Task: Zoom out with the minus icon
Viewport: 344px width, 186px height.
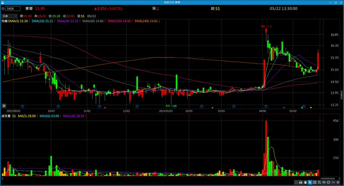Action: tap(333, 182)
